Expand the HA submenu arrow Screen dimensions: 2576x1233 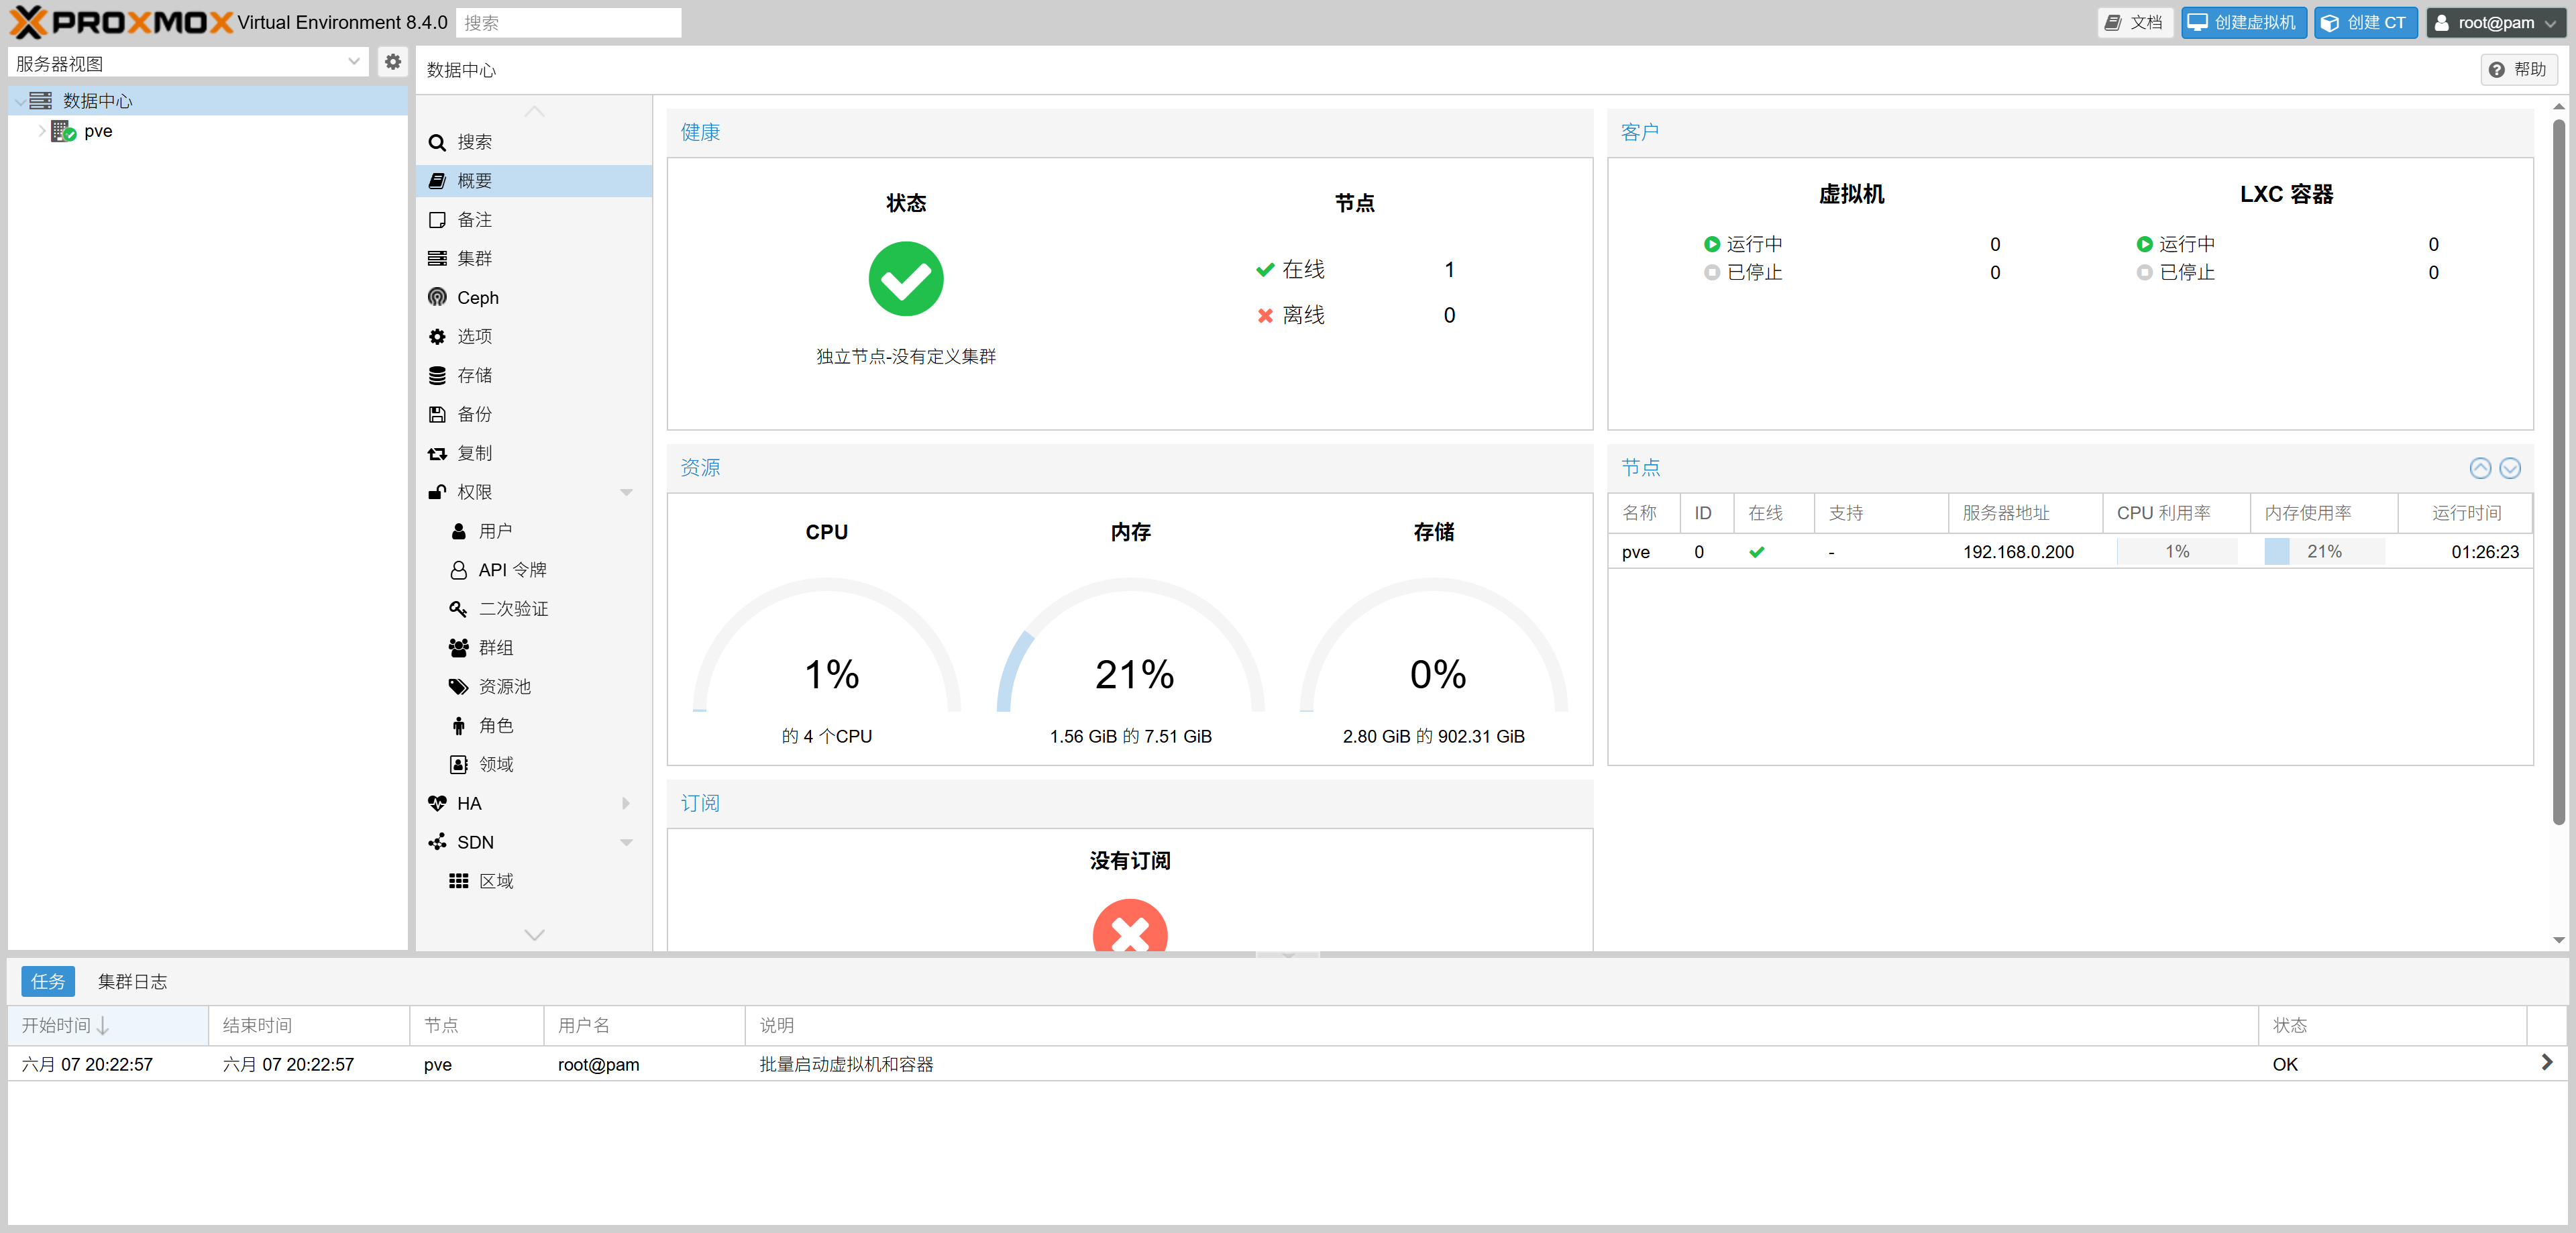(626, 803)
